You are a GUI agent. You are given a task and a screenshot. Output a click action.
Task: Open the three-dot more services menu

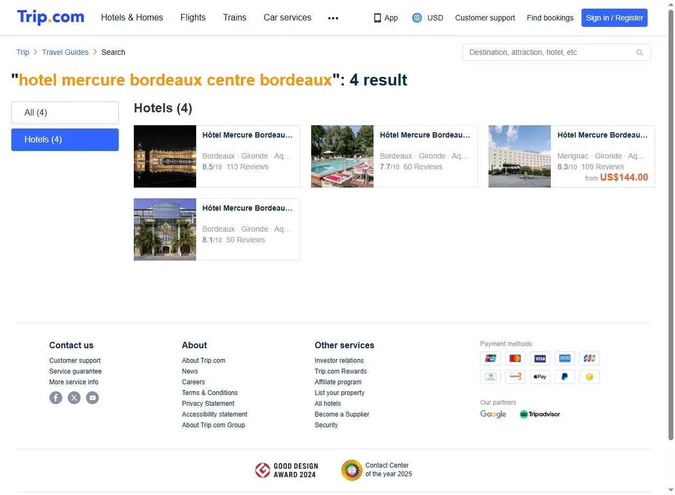pyautogui.click(x=333, y=18)
